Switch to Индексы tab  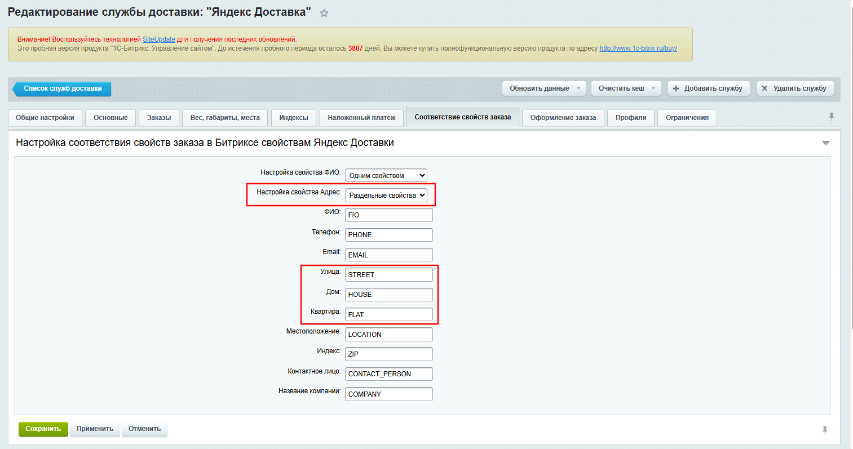pos(294,118)
